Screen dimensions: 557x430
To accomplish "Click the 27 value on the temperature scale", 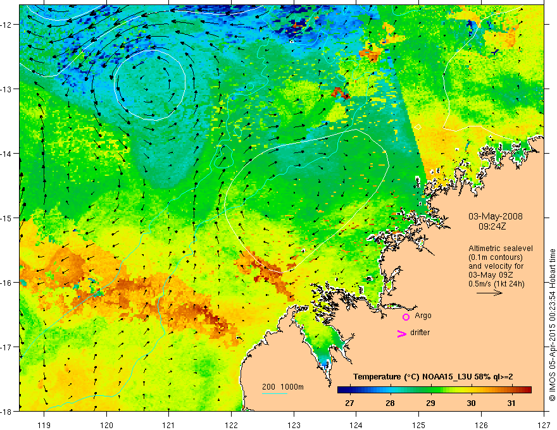I will [349, 403].
